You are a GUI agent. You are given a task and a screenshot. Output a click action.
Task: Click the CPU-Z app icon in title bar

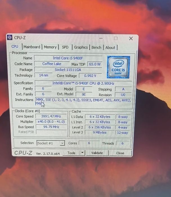[10, 37]
